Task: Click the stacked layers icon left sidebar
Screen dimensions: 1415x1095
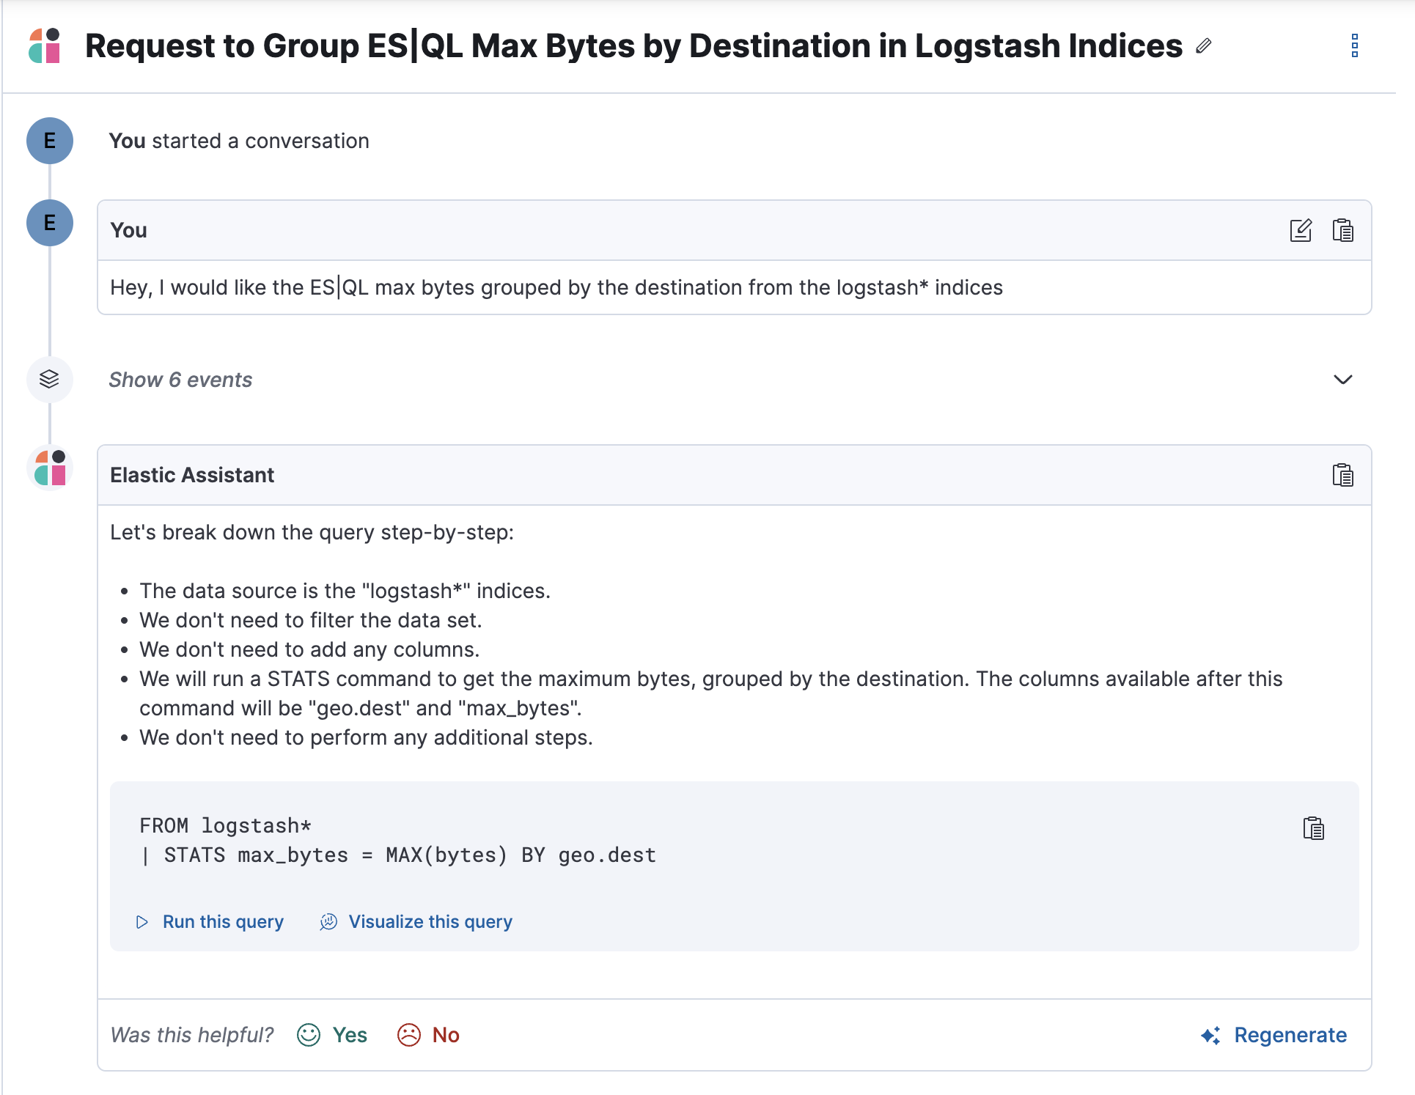Action: [x=48, y=379]
